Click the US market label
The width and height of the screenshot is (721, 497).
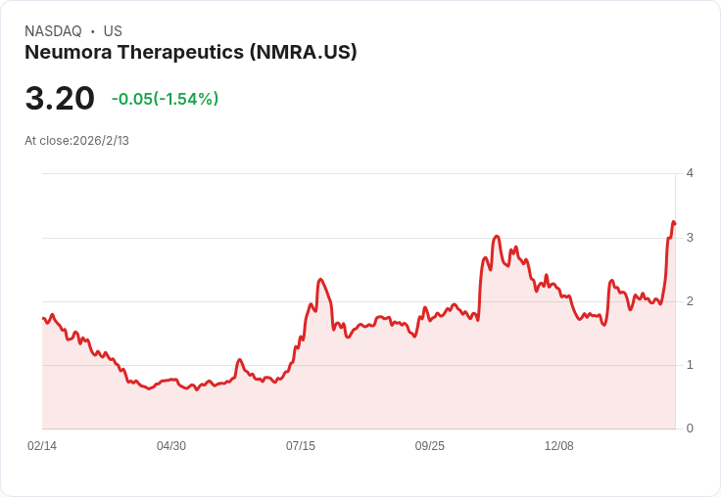(x=113, y=31)
